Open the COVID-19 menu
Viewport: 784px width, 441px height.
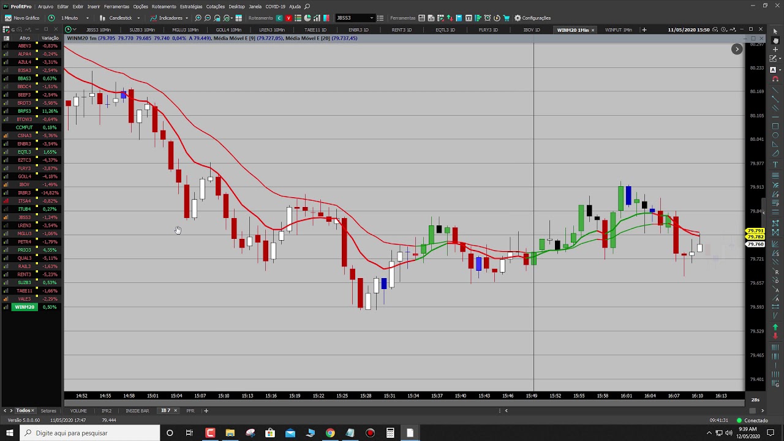(276, 7)
